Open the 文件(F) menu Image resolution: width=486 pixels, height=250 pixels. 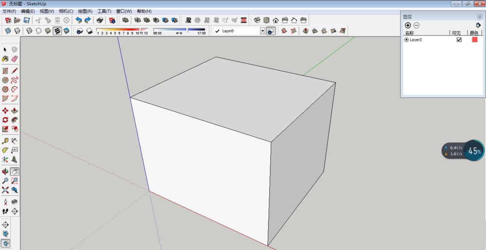pyautogui.click(x=9, y=11)
